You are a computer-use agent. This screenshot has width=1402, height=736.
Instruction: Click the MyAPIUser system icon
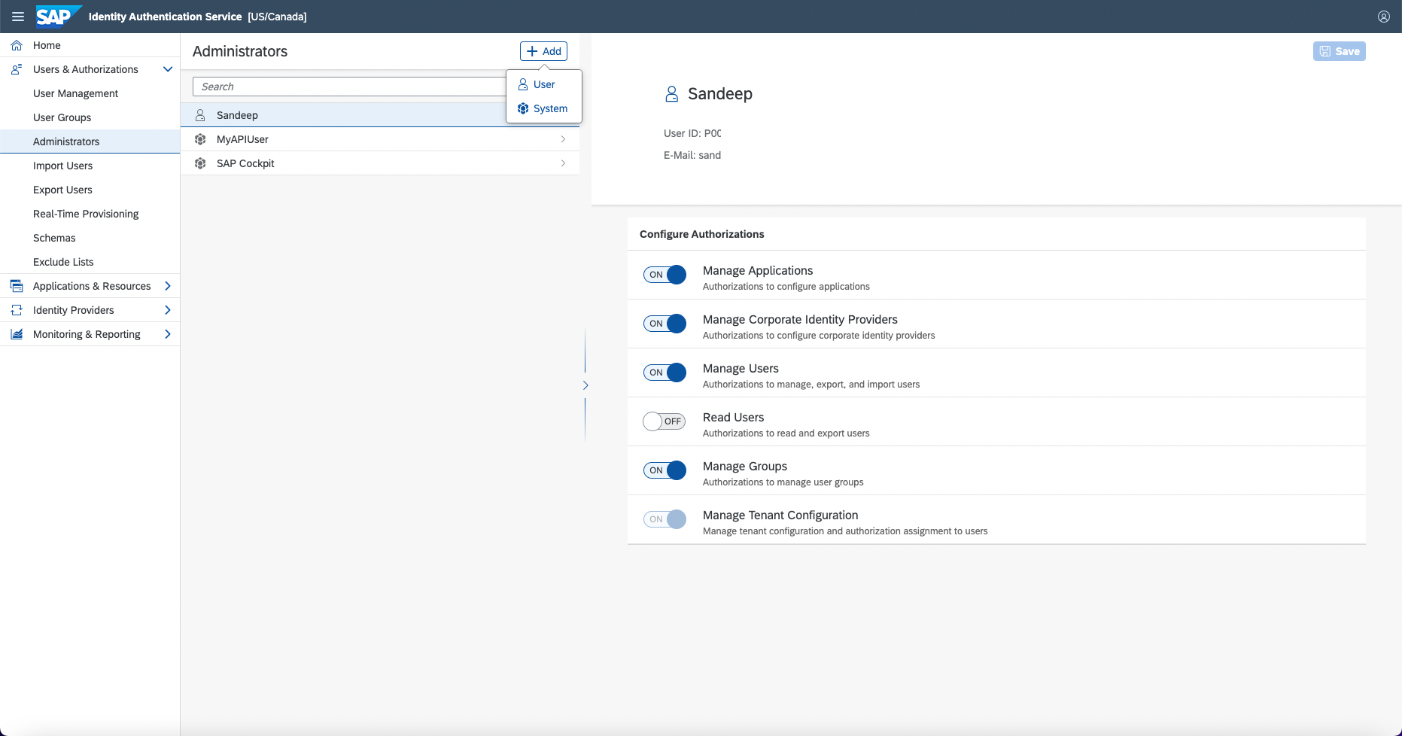click(x=200, y=139)
